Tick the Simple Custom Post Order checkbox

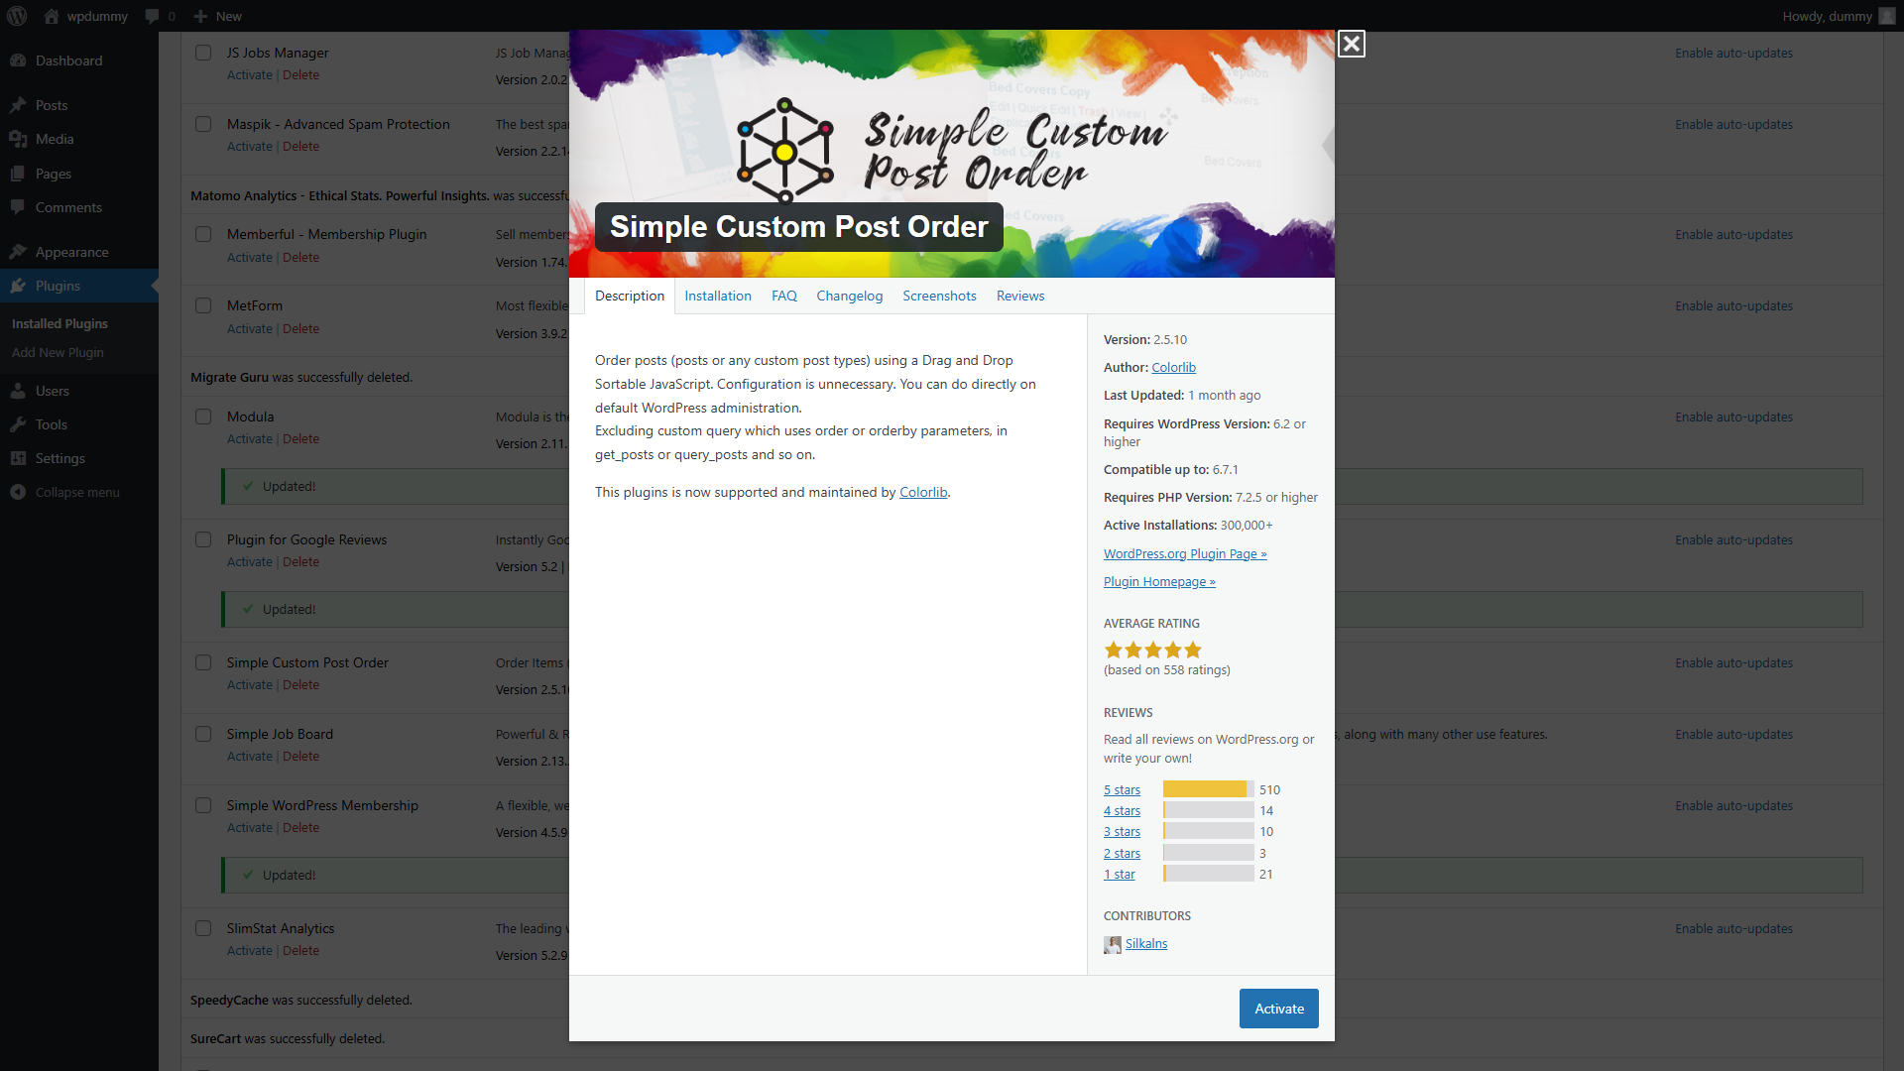[x=203, y=662]
